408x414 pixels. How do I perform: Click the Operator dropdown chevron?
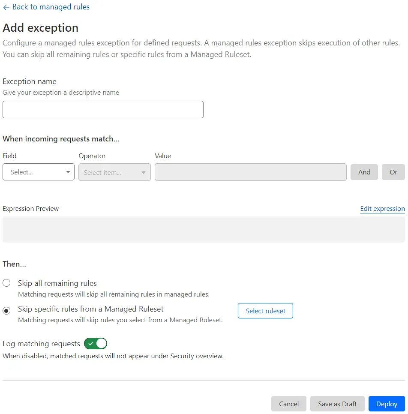point(143,172)
